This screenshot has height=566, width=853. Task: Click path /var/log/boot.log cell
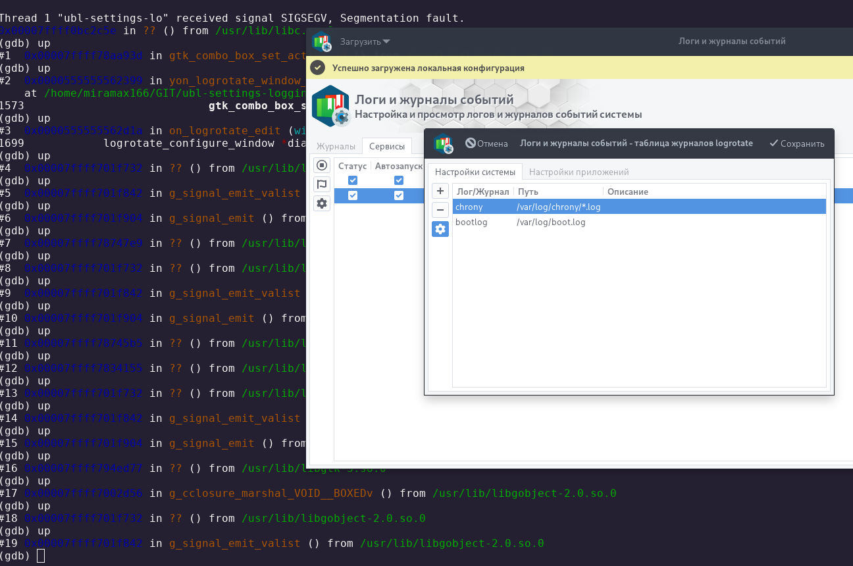click(552, 222)
